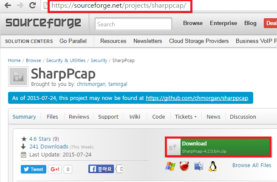The height and width of the screenshot is (182, 277).
Task: Go to the Browse breadcrumb
Action: tap(34, 60)
